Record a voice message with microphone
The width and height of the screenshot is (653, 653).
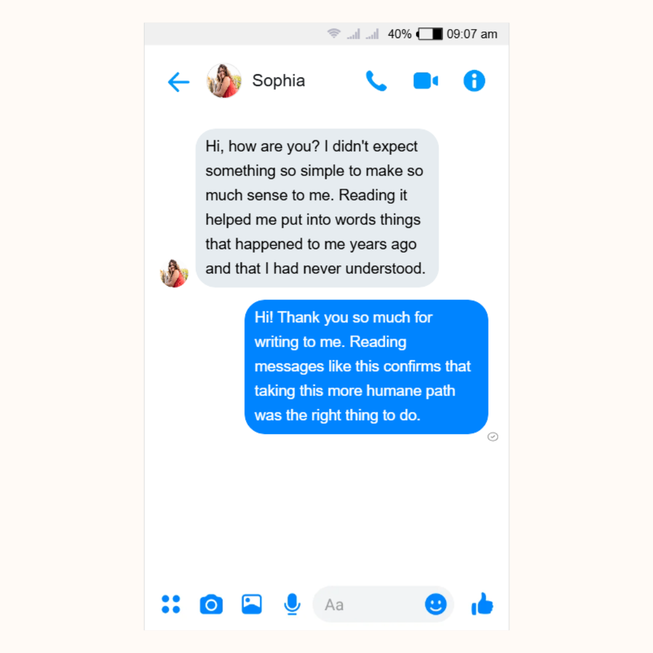click(x=292, y=604)
